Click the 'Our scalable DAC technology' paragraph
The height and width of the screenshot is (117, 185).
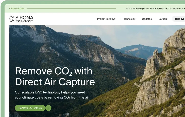click(x=52, y=95)
